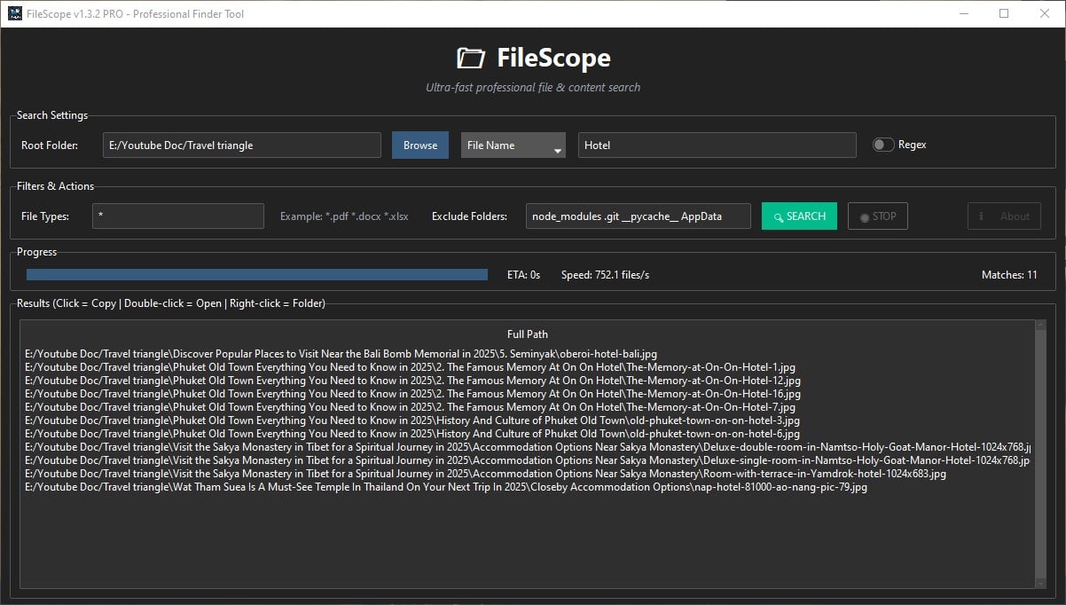The width and height of the screenshot is (1066, 605).
Task: Click the search term field containing Hotel
Action: [x=717, y=145]
